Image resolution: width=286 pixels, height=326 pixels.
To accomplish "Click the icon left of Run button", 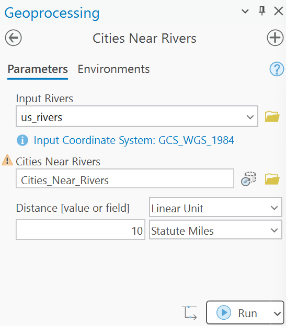I will 189,312.
